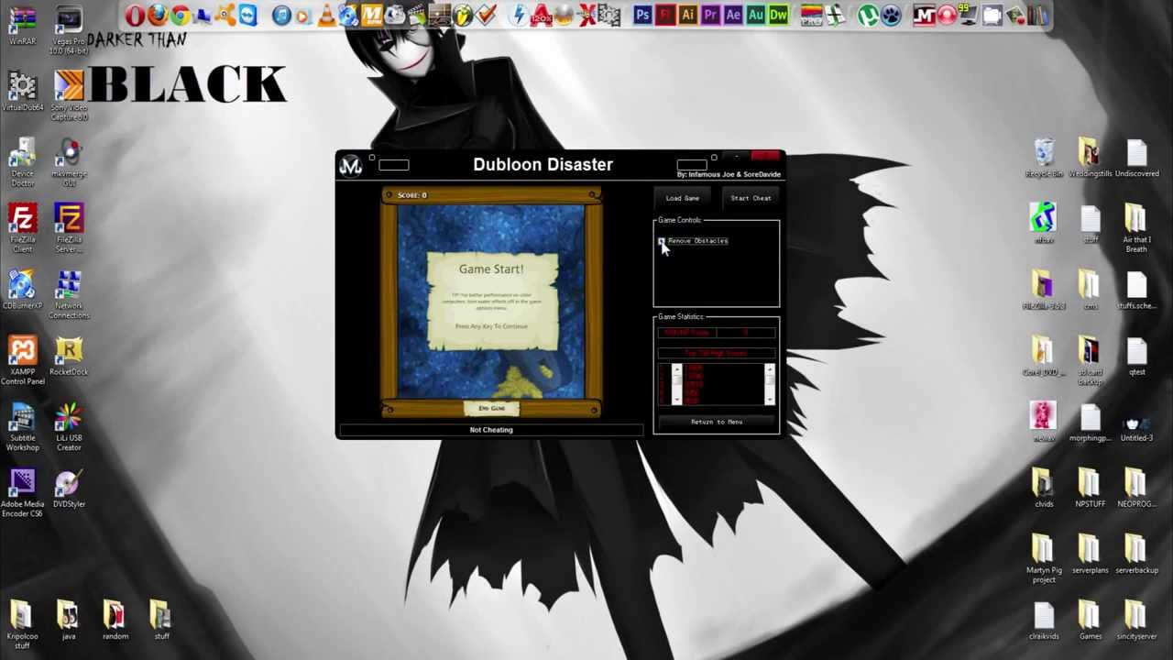Screen dimensions: 1173x660
Task: Select the Martyn Pig project folder
Action: click(x=1044, y=557)
